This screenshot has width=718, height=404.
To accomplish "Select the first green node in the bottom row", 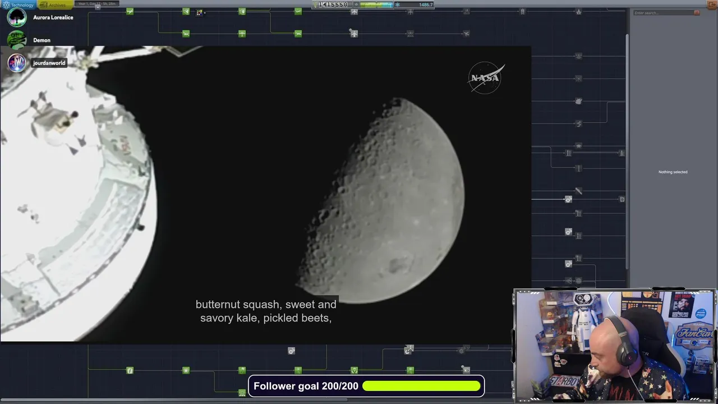I will (130, 370).
